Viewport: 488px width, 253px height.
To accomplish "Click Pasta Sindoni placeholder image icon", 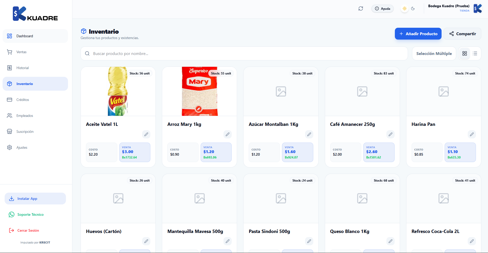I will (x=281, y=198).
